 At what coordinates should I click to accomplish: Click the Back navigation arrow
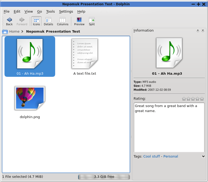(x=9, y=21)
